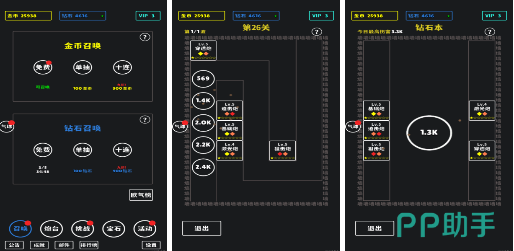Open the 邮件 mailbox
The image size is (514, 251).
pos(64,245)
